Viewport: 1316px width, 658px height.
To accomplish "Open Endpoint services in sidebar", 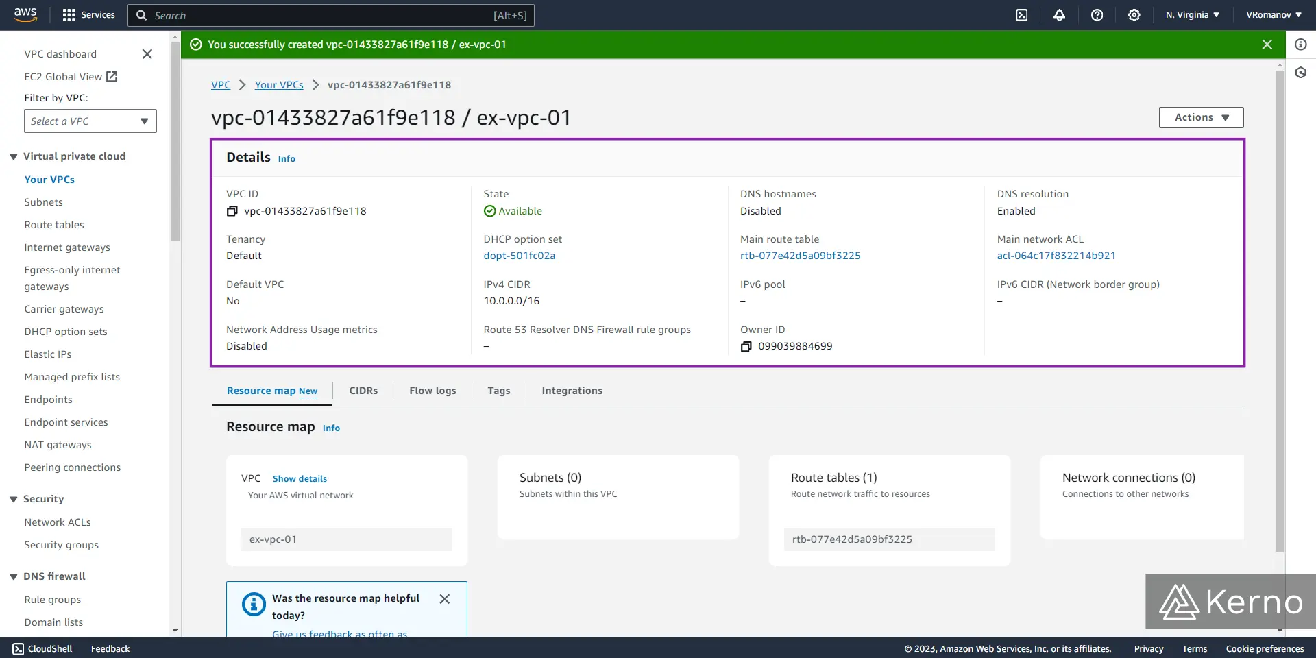I will point(66,422).
